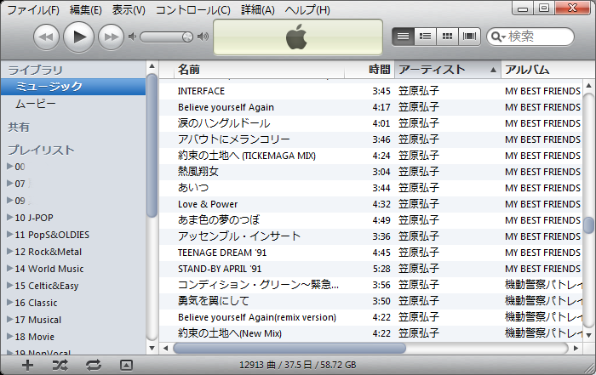Select ムービー in the library
Viewport: 596px width, 375px height.
[x=73, y=104]
